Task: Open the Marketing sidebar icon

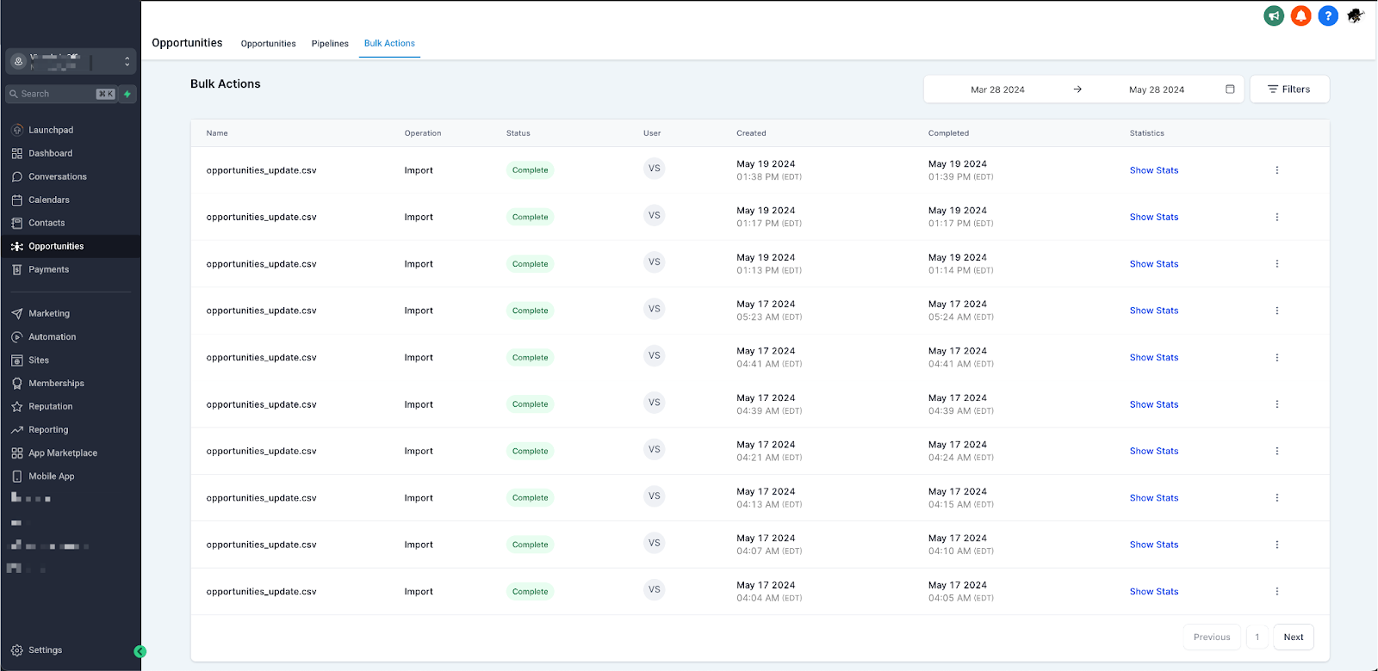Action: [x=17, y=313]
